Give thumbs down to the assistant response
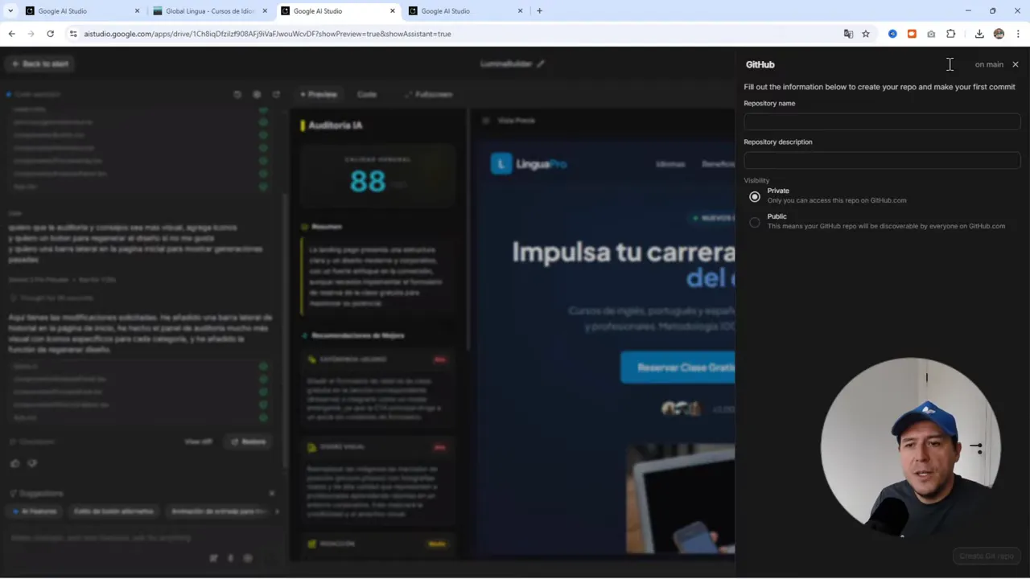Screen dimensions: 1030x579 (x=32, y=463)
